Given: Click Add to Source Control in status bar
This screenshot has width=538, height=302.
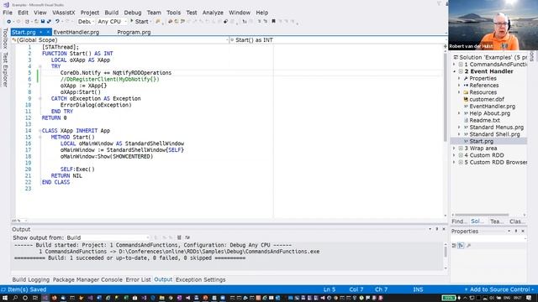Looking at the screenshot, I should pos(499,289).
